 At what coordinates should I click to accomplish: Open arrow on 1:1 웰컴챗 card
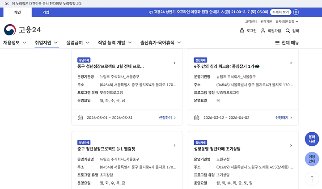pyautogui.click(x=174, y=145)
